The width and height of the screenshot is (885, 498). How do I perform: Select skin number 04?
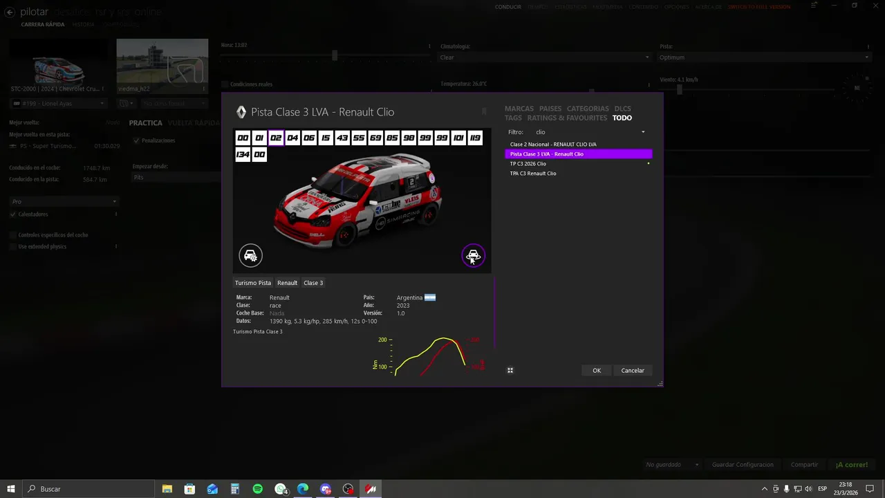(x=292, y=138)
